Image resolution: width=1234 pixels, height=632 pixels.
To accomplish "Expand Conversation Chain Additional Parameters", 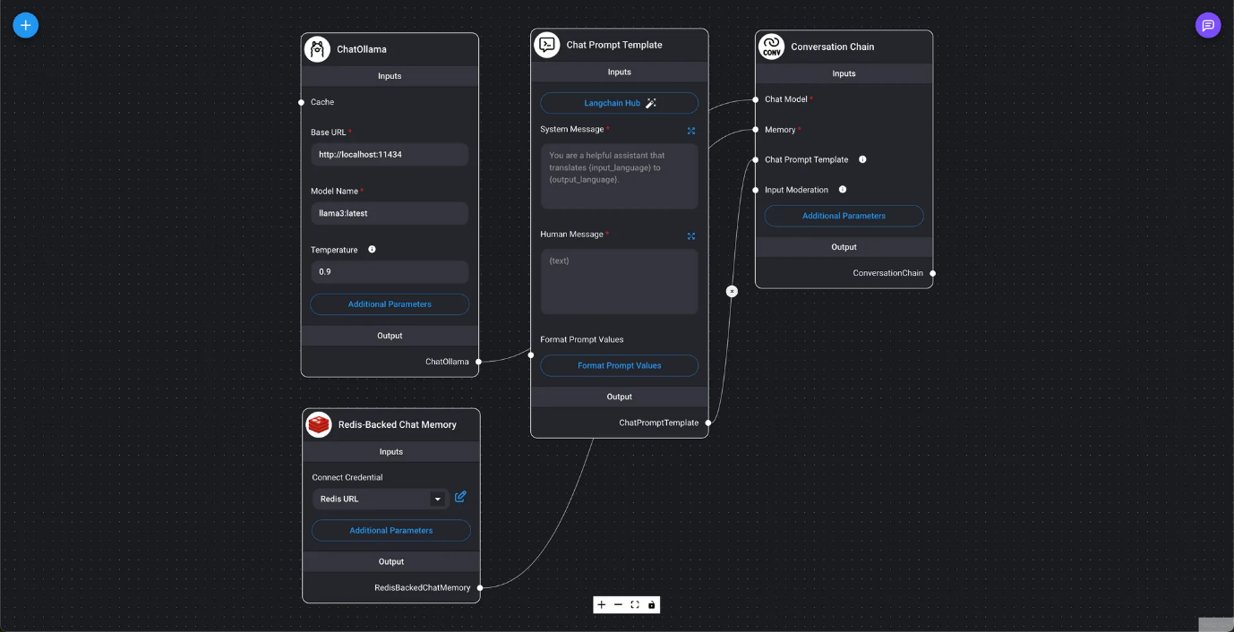I will pos(844,216).
